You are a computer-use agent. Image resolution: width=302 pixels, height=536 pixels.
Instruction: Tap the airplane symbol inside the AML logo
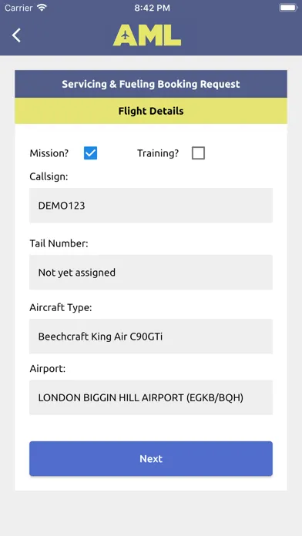coord(126,35)
